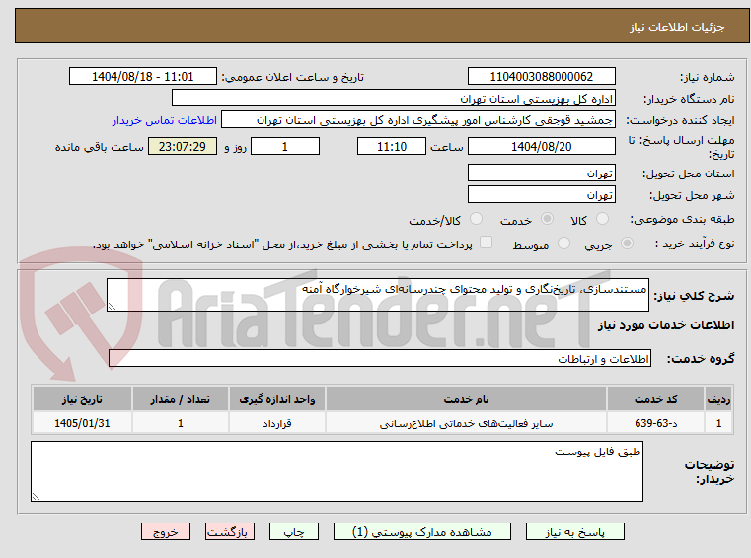Click the announcement date field 1404/08/18 - 11:01
The width and height of the screenshot is (751, 558).
click(143, 77)
